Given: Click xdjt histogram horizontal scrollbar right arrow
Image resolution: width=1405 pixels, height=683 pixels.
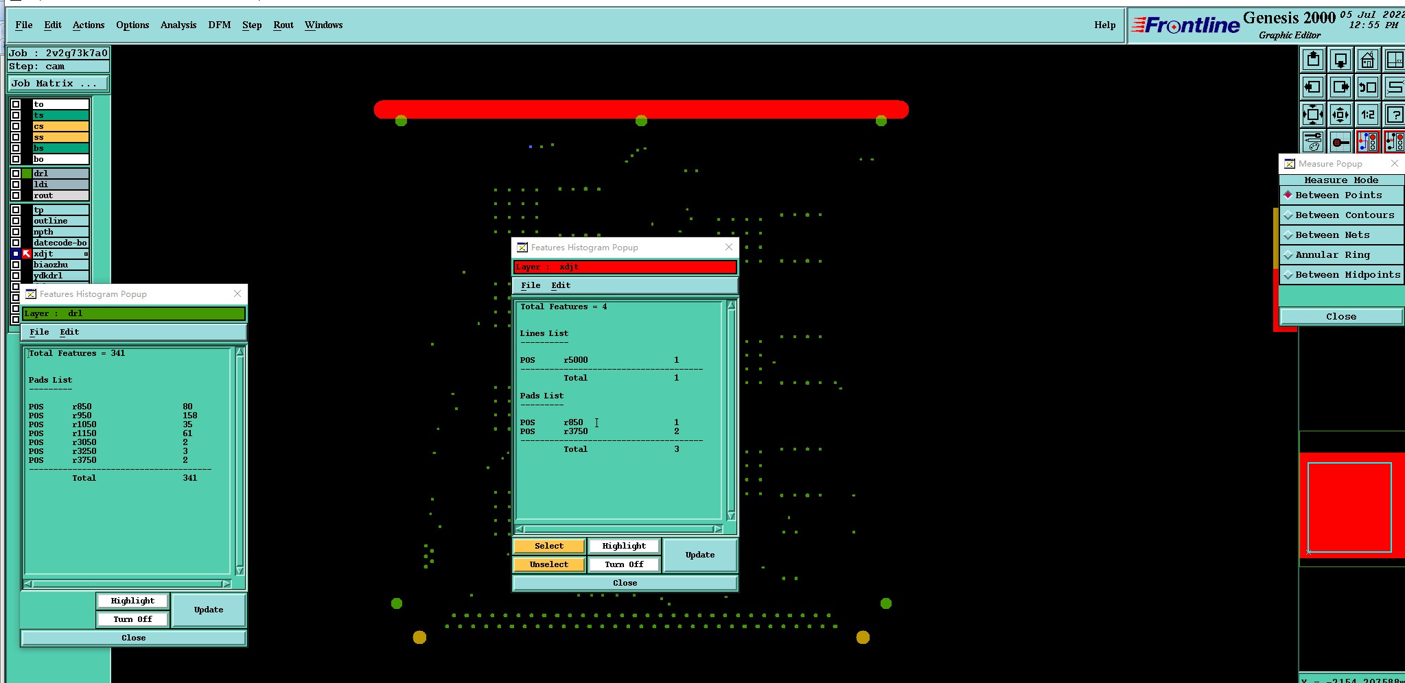Looking at the screenshot, I should (718, 529).
